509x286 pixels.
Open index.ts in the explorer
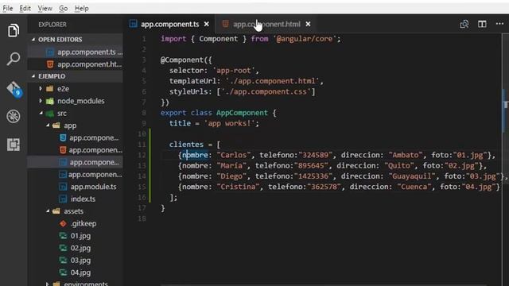pyautogui.click(x=75, y=199)
